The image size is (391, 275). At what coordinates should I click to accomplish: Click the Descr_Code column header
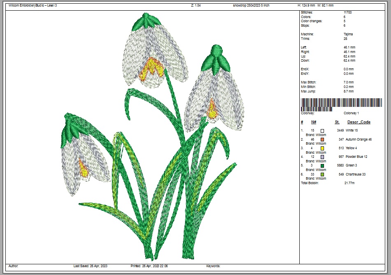click(x=359, y=122)
